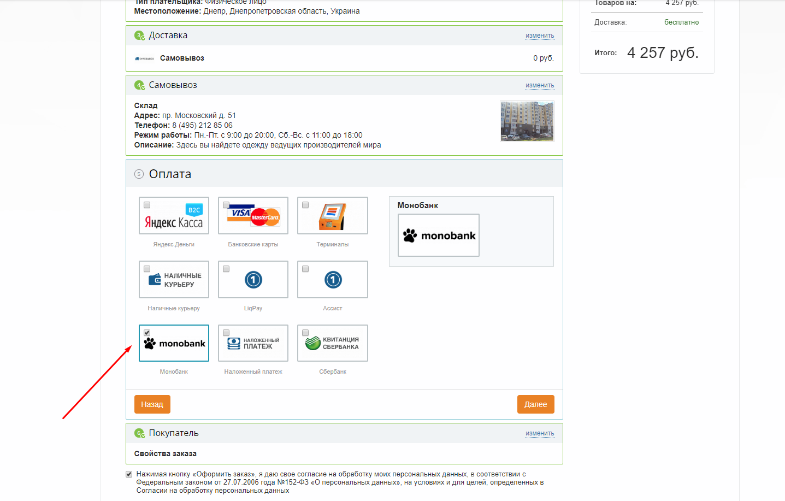Click the total 4 257 руб. amount
The width and height of the screenshot is (785, 501).
(663, 53)
